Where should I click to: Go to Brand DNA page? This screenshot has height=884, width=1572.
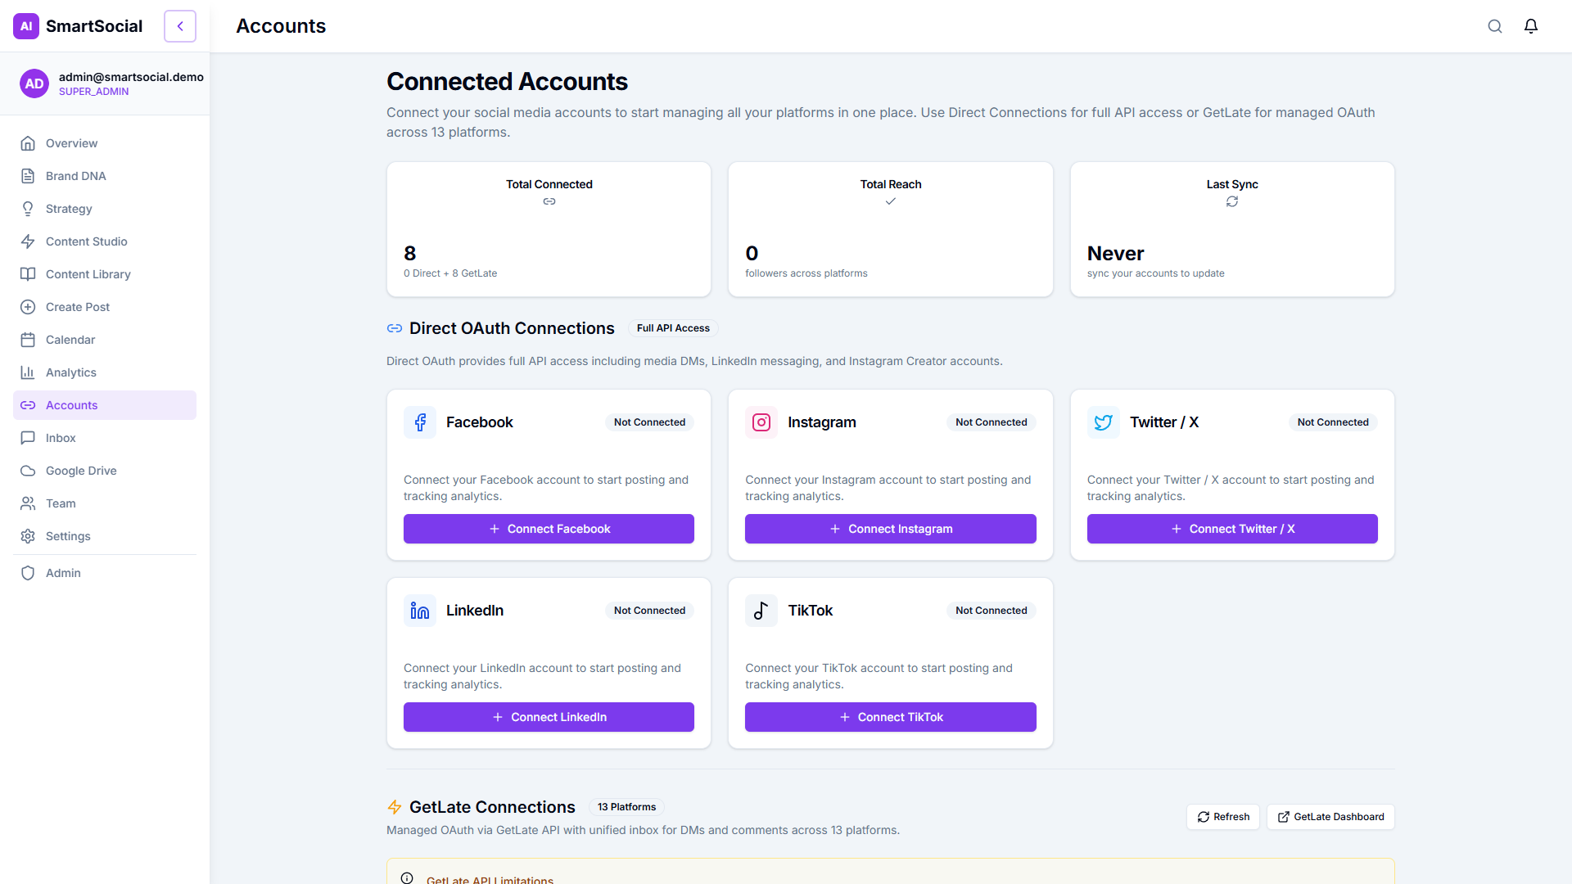pos(105,176)
